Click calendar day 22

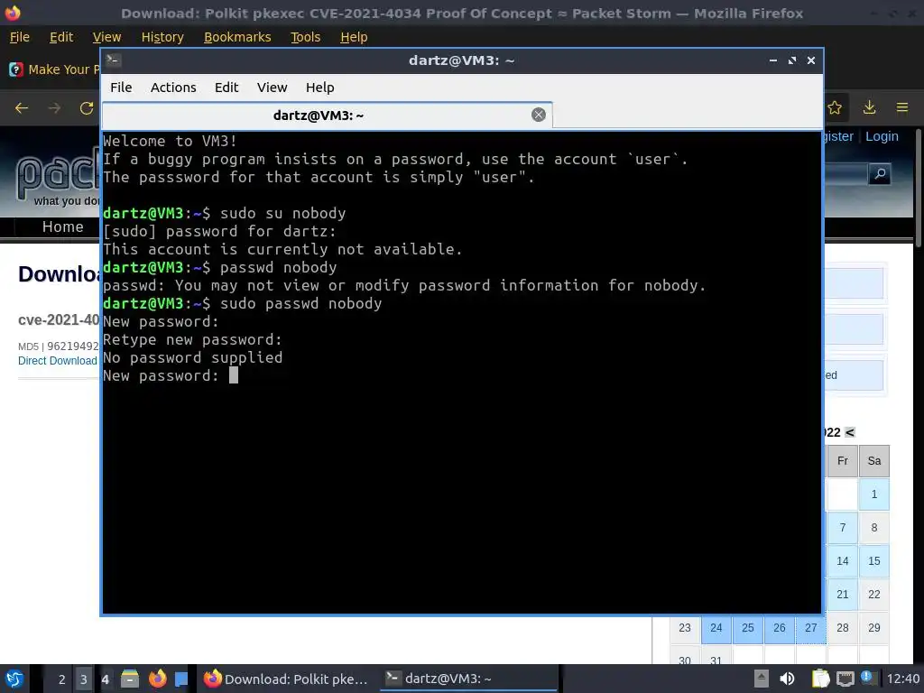(873, 595)
